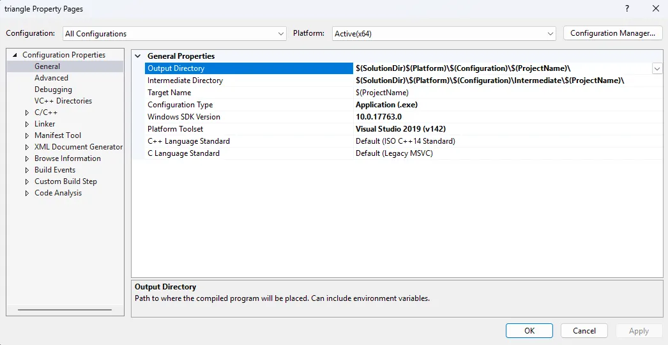The height and width of the screenshot is (345, 668).
Task: Select the Debugging property page
Action: tap(53, 89)
